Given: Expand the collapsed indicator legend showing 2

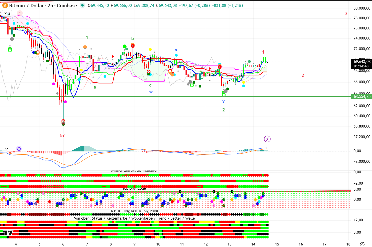Looking at the screenshot, I should [x=7, y=13].
